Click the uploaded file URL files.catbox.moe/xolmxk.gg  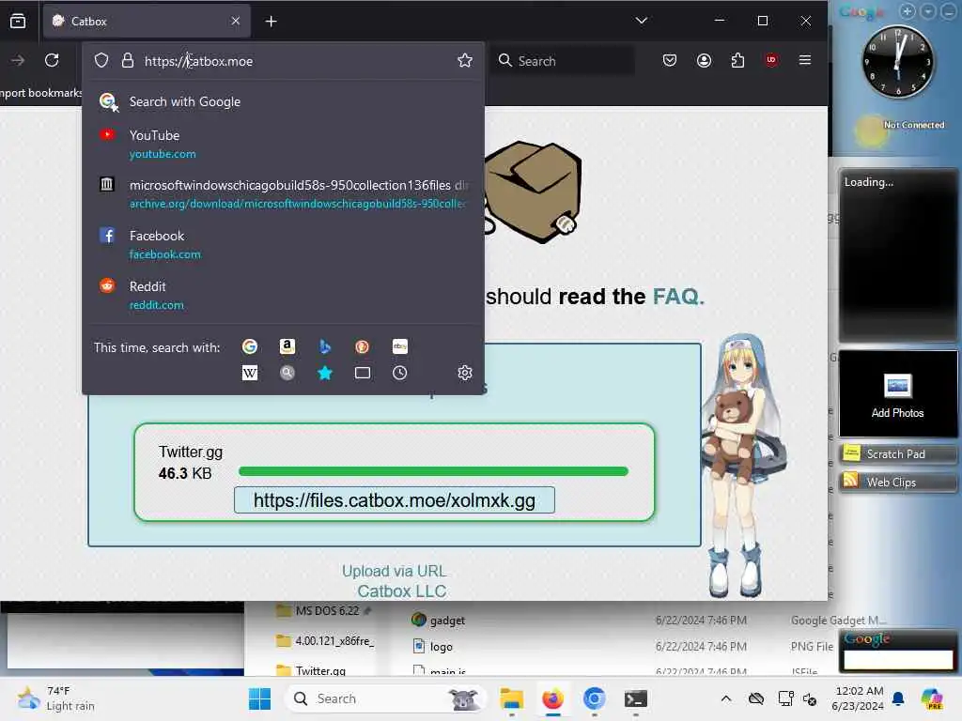click(395, 500)
